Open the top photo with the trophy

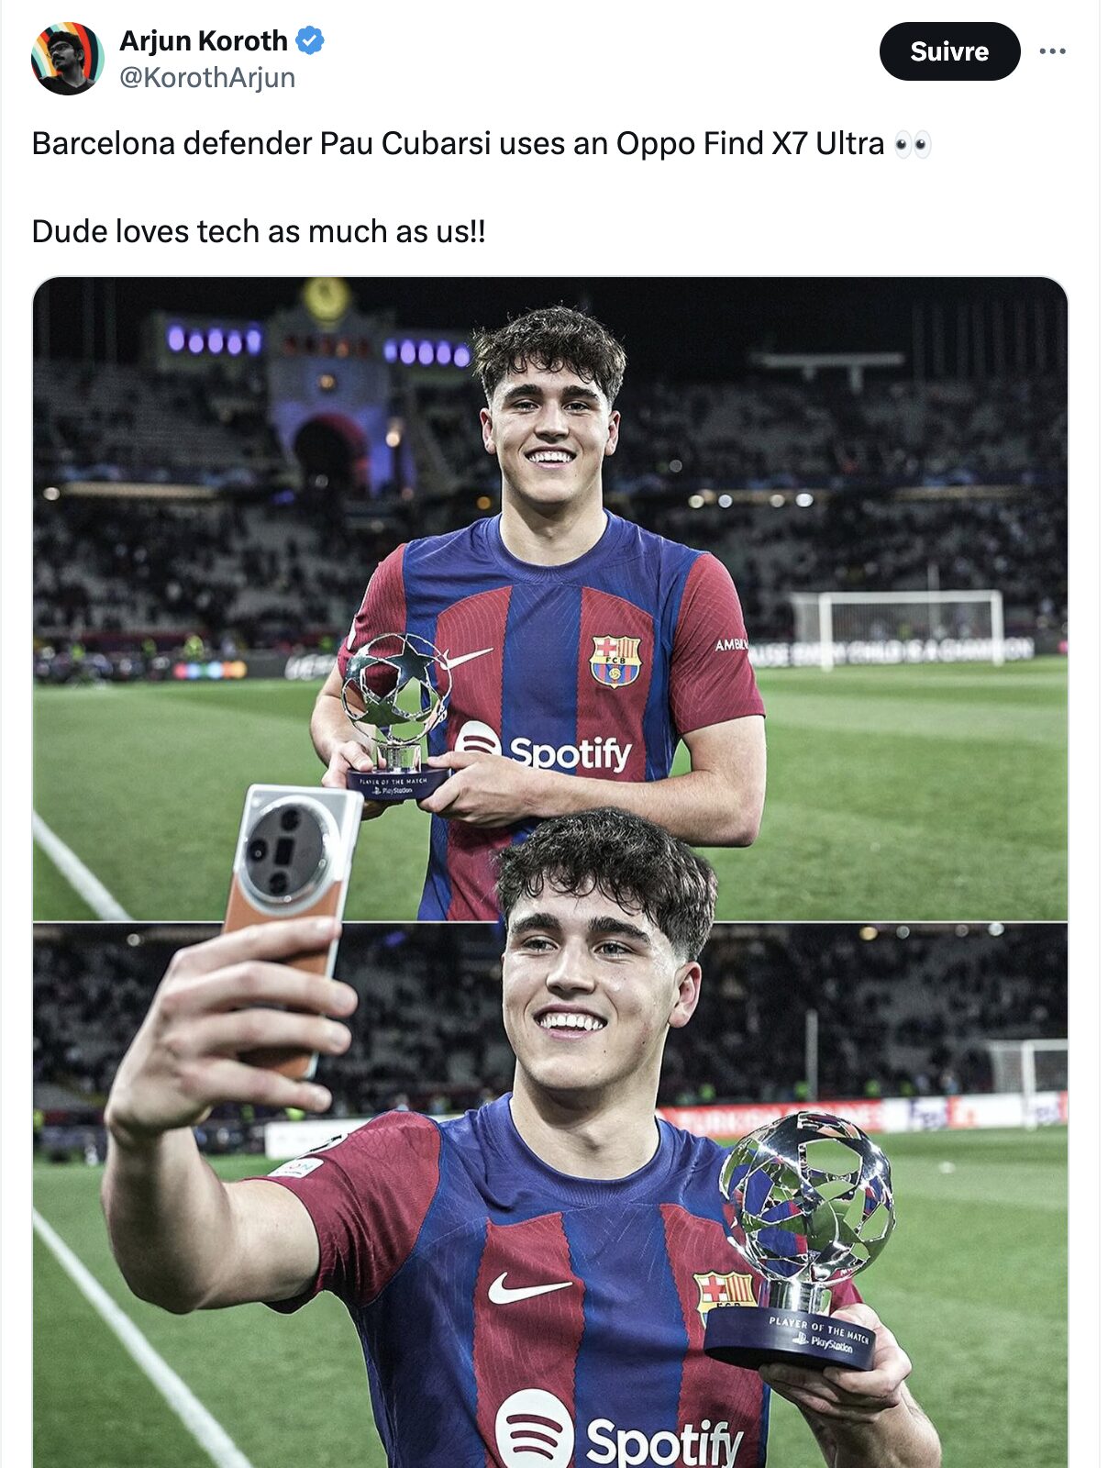(x=550, y=598)
